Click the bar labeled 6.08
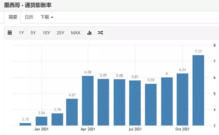 88,101
